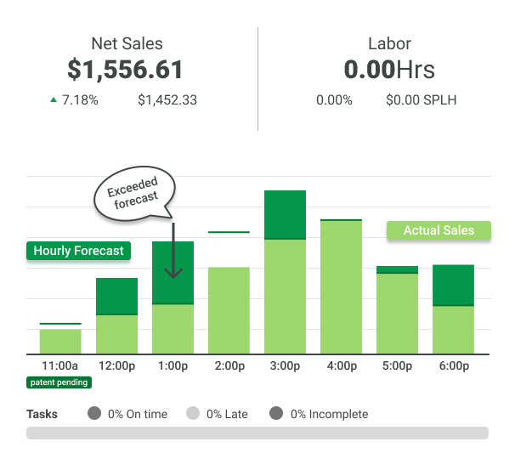Select the 4:00p sales bar
This screenshot has height=470, width=515.
point(341,289)
